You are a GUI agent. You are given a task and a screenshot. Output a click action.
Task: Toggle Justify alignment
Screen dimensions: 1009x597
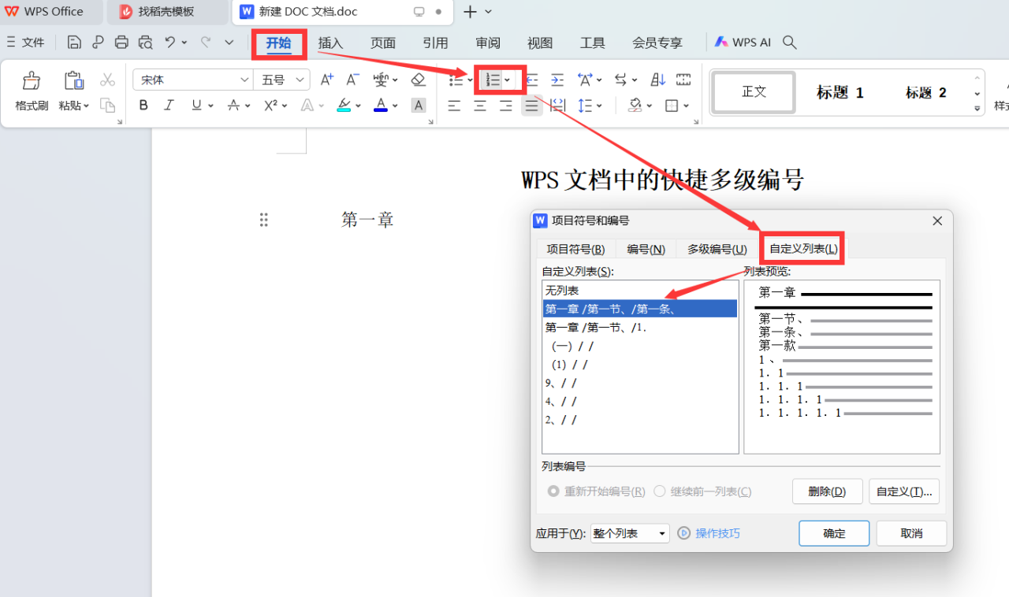(532, 106)
